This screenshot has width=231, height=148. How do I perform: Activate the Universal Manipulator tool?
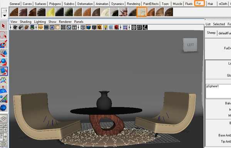[x=4, y=80]
